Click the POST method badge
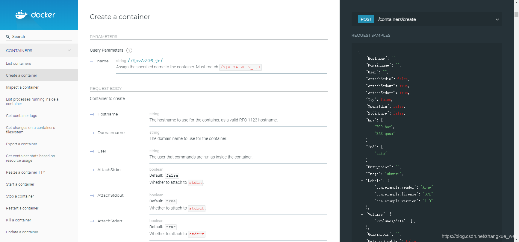The height and width of the screenshot is (242, 519). click(366, 19)
